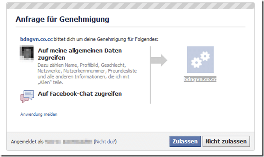Click the "Dazu zählen Name, Profilbild" description text
The image size is (264, 157).
(87, 74)
